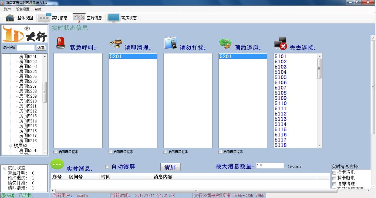Open the 整体视图 house icon

pos(10,18)
